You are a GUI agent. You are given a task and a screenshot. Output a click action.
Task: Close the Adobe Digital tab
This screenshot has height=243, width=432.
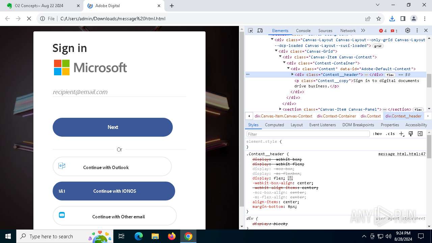159,6
